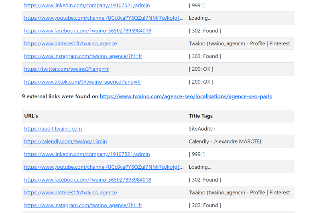Screen dimensions: 321x213
Task: Select Pinterest profile title text above the Twitter row
Action: [239, 43]
